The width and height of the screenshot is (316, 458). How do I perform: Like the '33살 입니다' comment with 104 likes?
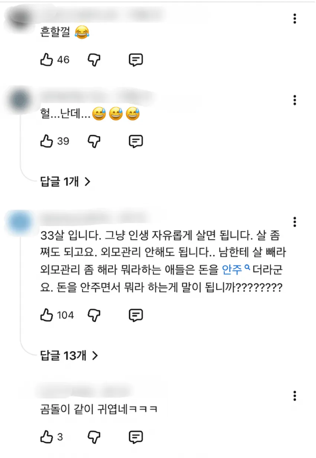[46, 315]
